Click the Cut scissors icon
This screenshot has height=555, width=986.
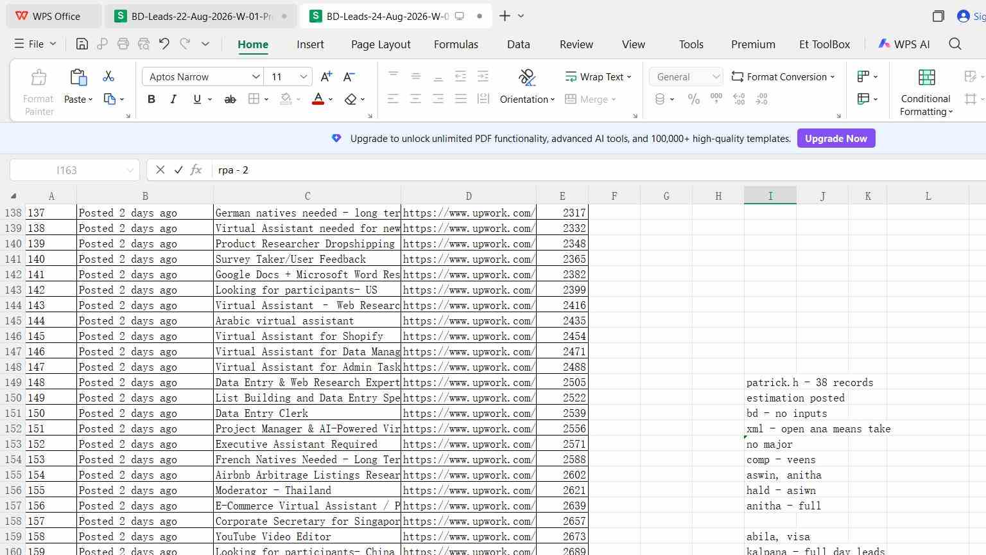pyautogui.click(x=108, y=76)
